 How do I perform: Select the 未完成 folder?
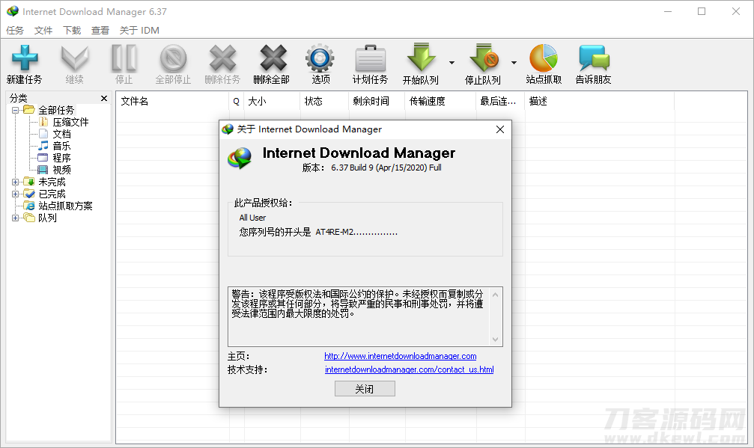52,182
